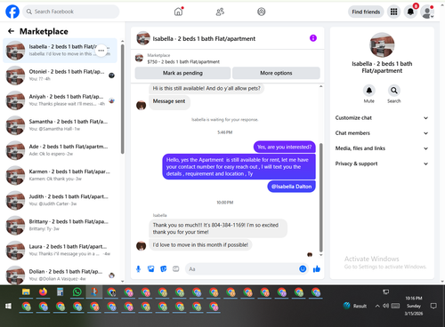Image resolution: width=445 pixels, height=327 pixels.
Task: Open Karmen's conversation
Action: point(61,175)
